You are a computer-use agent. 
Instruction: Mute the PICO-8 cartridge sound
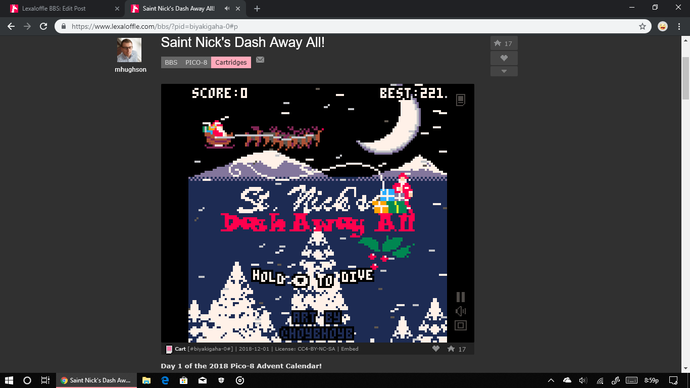(x=460, y=311)
